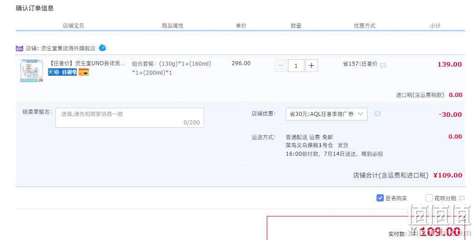Viewport: 475px width, 240px height.
Task: Click the info bubble next to 花呗分期
Action: [x=462, y=198]
